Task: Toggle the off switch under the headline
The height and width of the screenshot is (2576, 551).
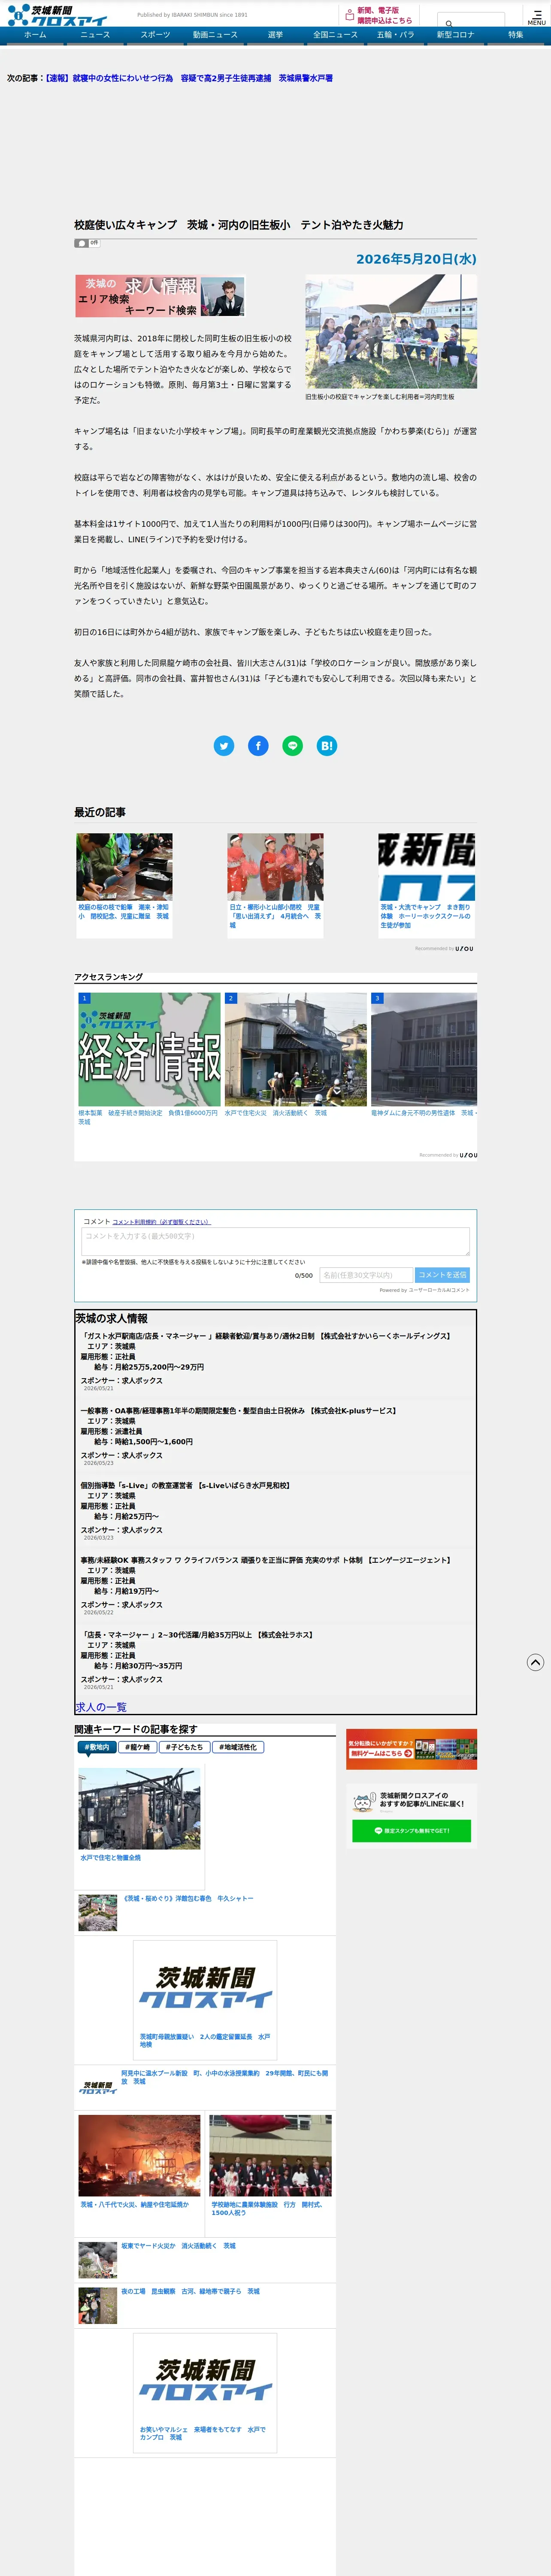Action: [x=87, y=243]
